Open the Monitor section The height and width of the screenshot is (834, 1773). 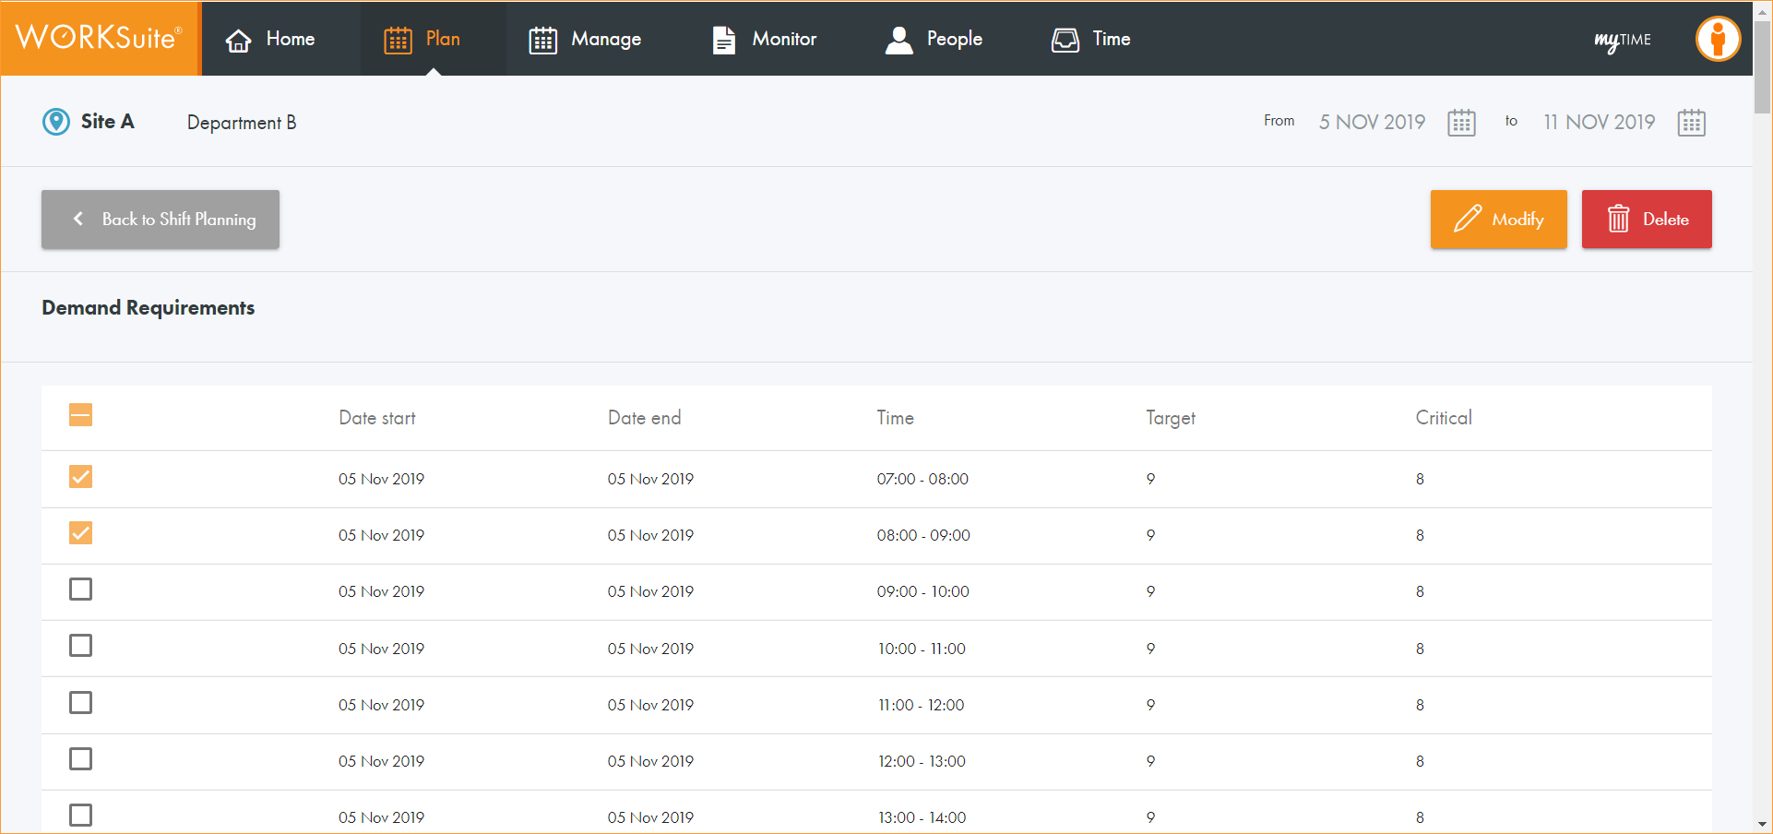point(765,39)
